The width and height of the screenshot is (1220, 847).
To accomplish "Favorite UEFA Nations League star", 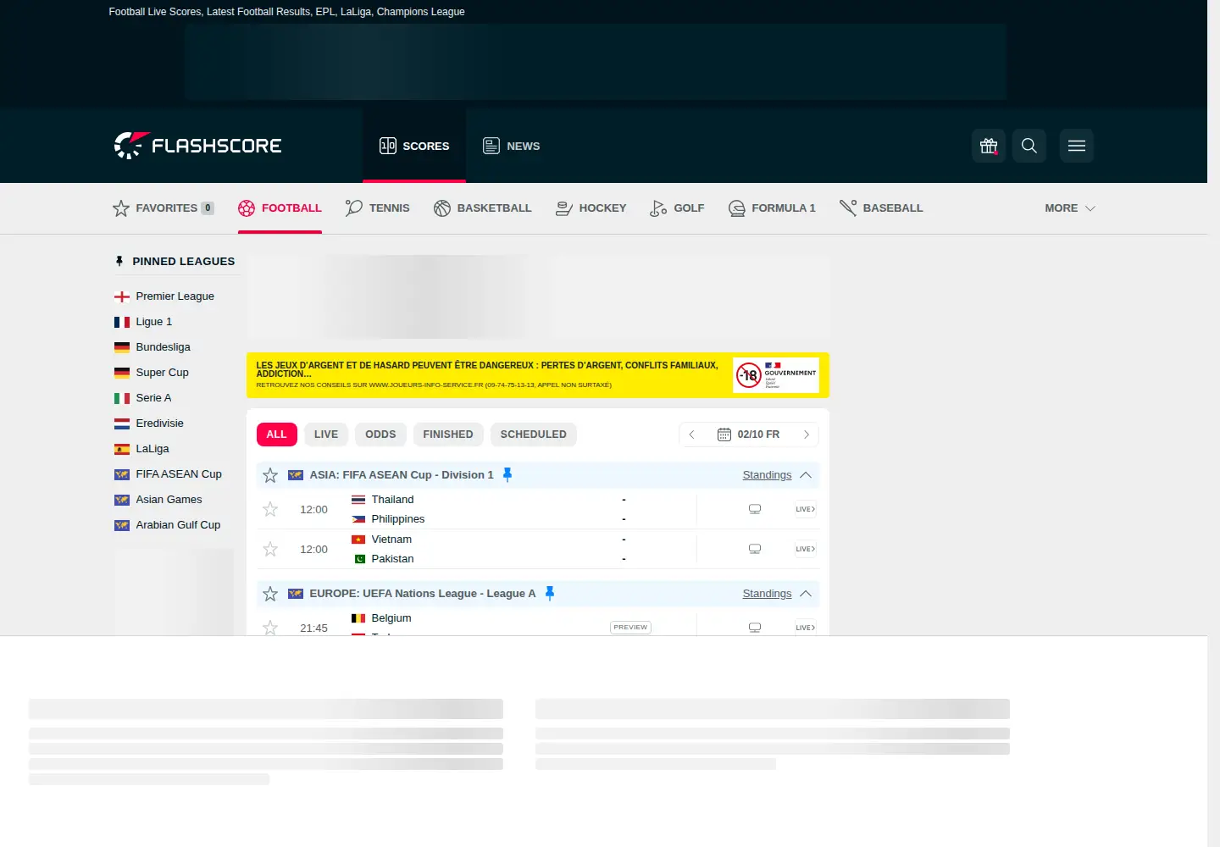I will (270, 594).
